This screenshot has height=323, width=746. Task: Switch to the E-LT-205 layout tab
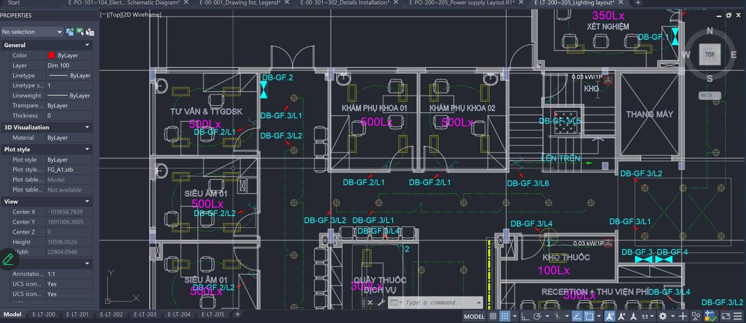coord(213,314)
